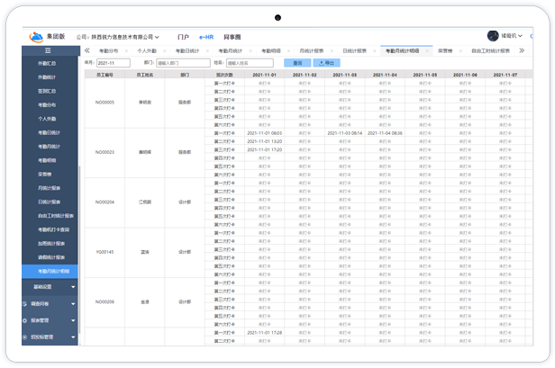Viewport: 555px width, 368px height.
Task: Close the 月统计报表 tab
Action: 332,51
